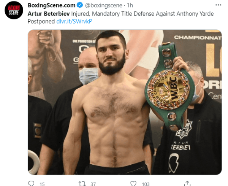Click the reply count 15
Viewport: 228px width, 186px height.
click(x=42, y=184)
